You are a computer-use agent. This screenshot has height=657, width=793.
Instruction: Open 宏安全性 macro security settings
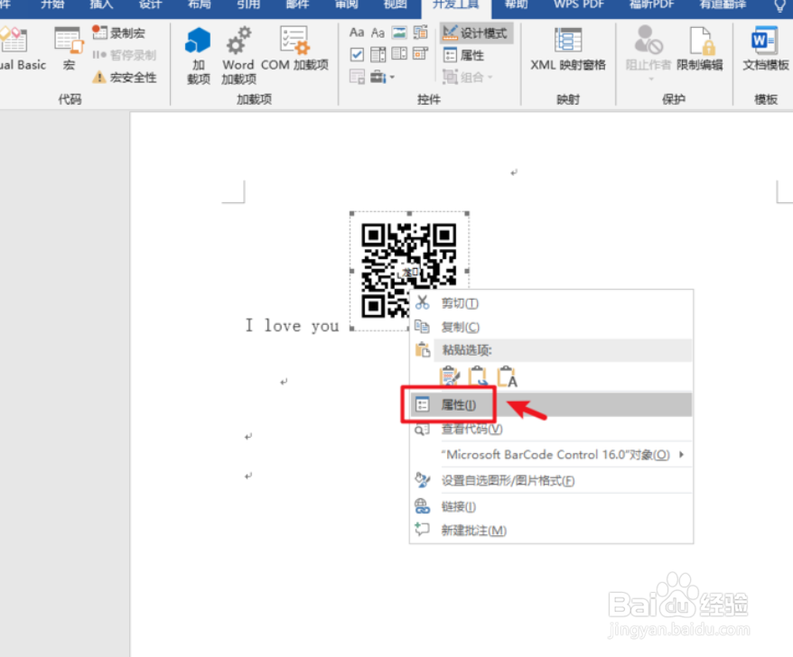[x=125, y=77]
